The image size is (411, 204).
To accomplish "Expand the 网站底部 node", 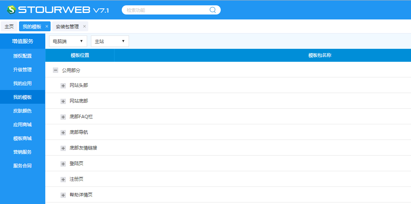I will 63,101.
